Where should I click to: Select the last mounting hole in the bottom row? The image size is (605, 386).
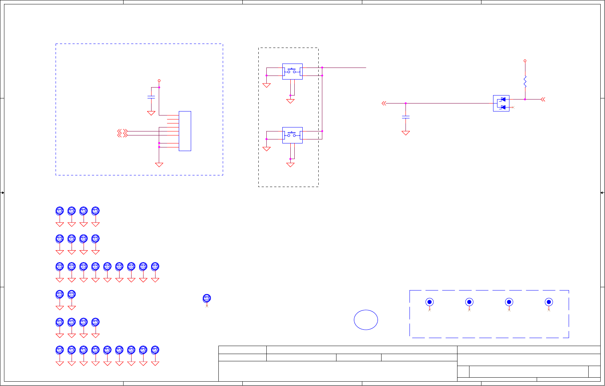pos(155,350)
